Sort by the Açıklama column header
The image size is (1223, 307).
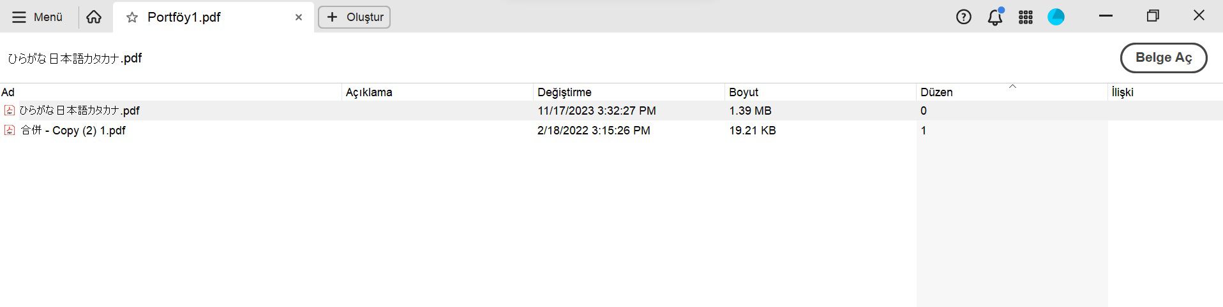[x=369, y=92]
